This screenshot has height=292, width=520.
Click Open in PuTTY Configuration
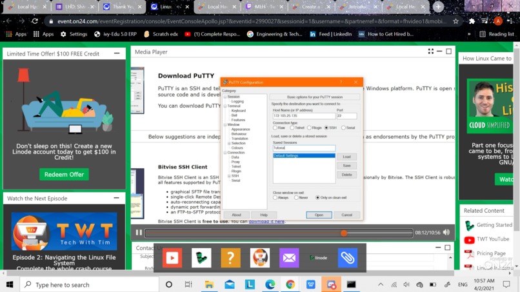pyautogui.click(x=319, y=215)
